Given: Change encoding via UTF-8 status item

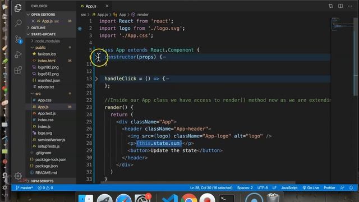Looking at the screenshot, I should 263,188.
